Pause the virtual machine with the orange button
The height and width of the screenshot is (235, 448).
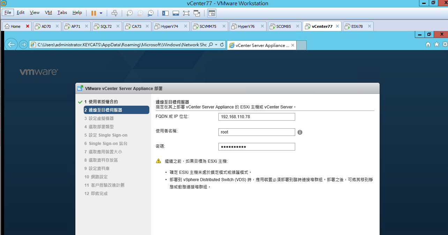(x=94, y=13)
